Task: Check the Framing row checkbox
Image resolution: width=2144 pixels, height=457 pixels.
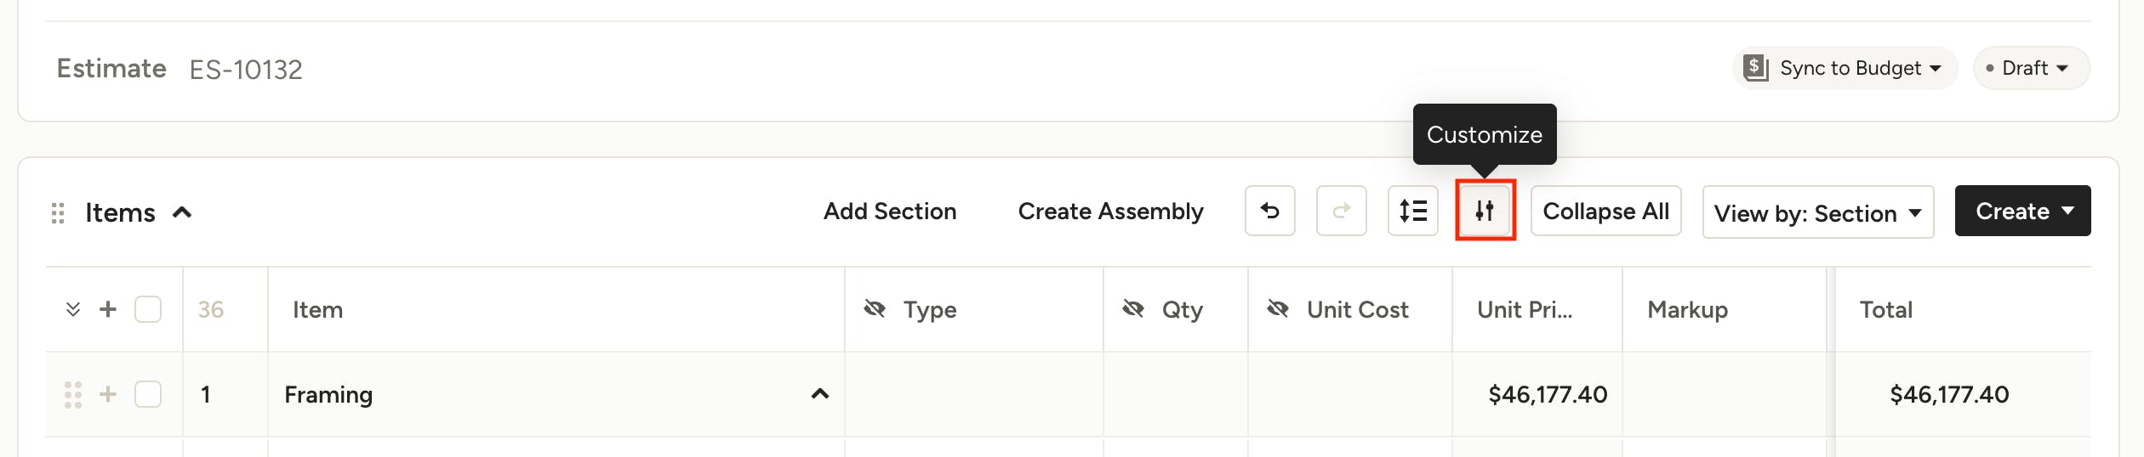Action: 148,394
